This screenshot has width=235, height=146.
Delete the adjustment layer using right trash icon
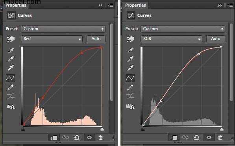click(x=220, y=137)
